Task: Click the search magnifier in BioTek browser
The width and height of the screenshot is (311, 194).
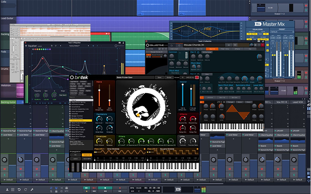Action: pos(92,97)
